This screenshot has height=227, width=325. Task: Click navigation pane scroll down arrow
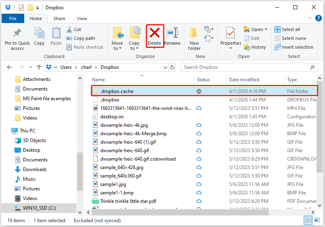(80, 212)
